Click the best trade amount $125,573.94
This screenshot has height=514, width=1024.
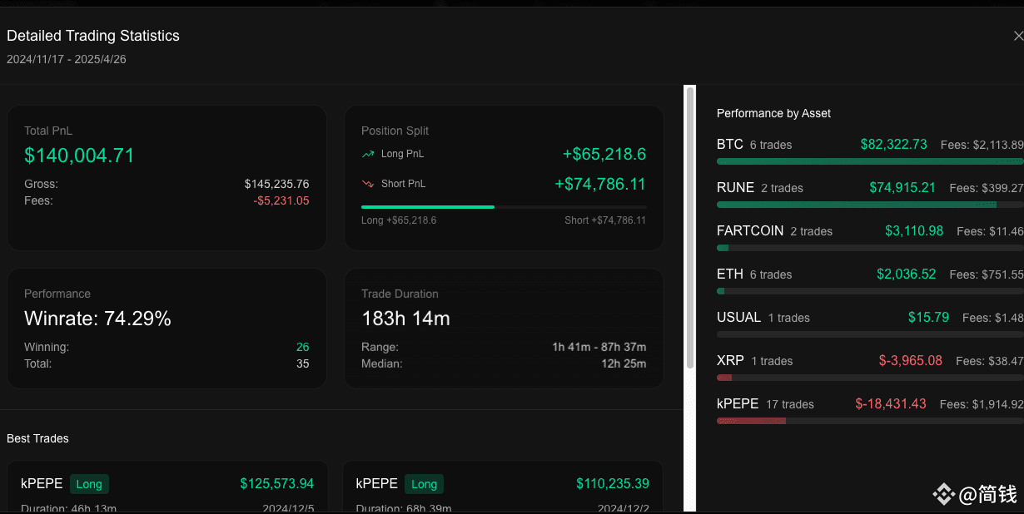point(277,483)
